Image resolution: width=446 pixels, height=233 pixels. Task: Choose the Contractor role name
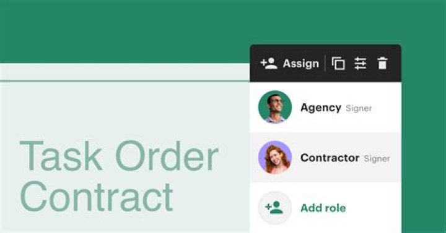(x=330, y=158)
